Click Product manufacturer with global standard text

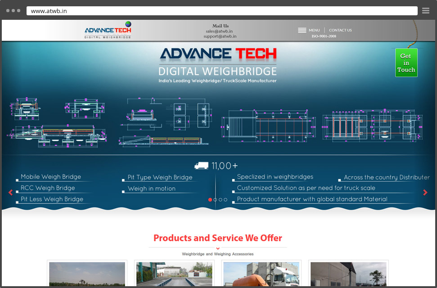point(312,199)
